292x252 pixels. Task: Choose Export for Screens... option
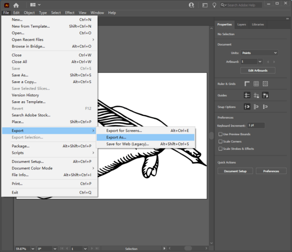[x=146, y=131]
